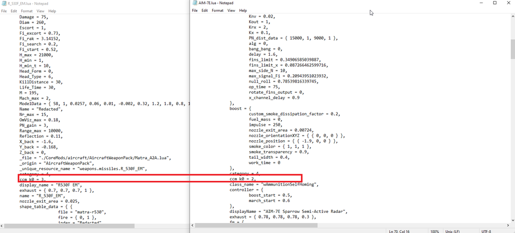Click the line 'smoke_transparency = 0.9,'
This screenshot has width=515, height=233.
[x=279, y=152]
